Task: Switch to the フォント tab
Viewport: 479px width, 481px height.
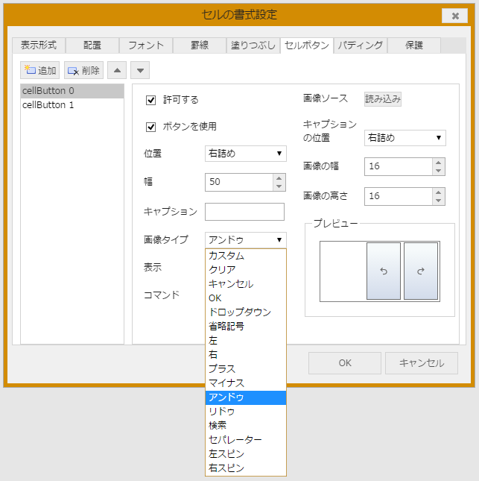Action: pos(146,45)
